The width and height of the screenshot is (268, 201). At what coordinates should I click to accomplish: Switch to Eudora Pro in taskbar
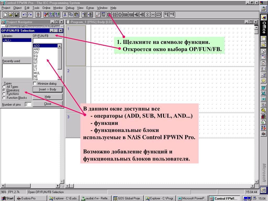[31, 198]
